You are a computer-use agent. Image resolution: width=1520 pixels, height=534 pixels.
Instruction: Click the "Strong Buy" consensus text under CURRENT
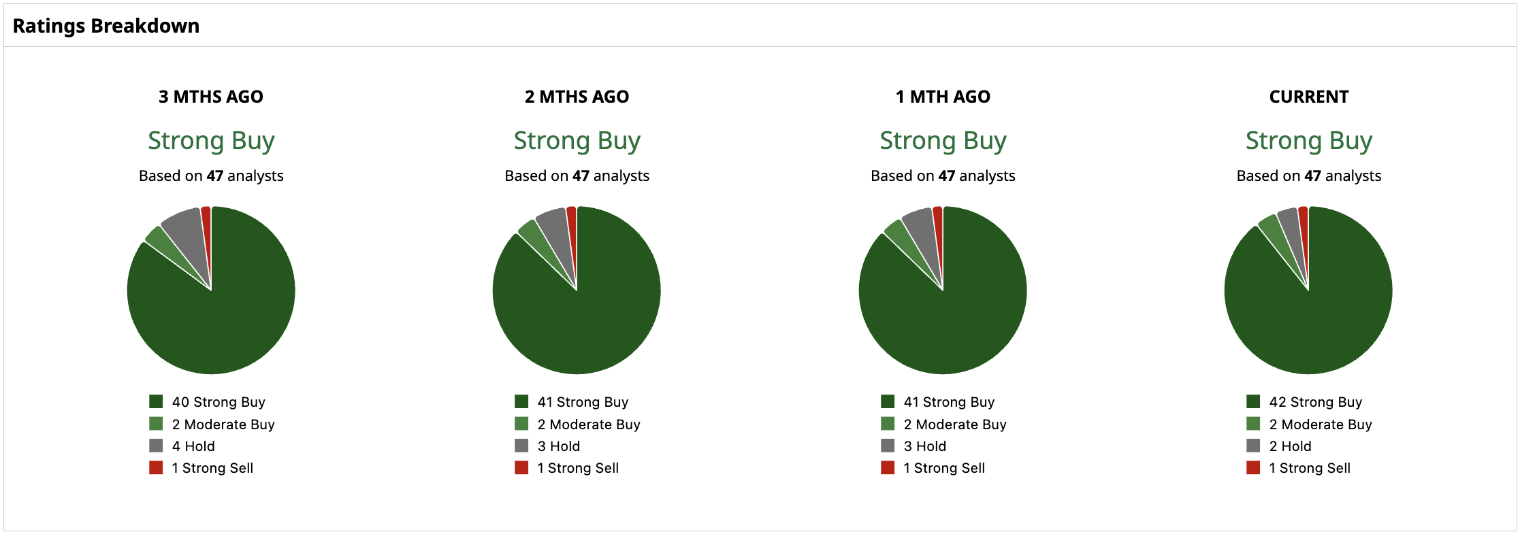[x=1308, y=141]
